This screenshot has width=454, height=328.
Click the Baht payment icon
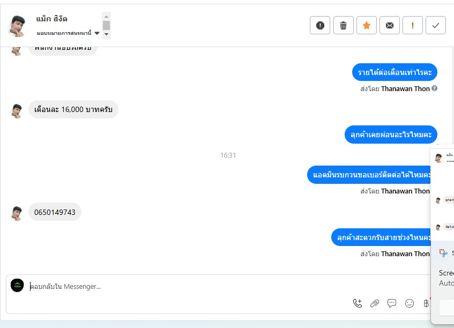coord(426,303)
